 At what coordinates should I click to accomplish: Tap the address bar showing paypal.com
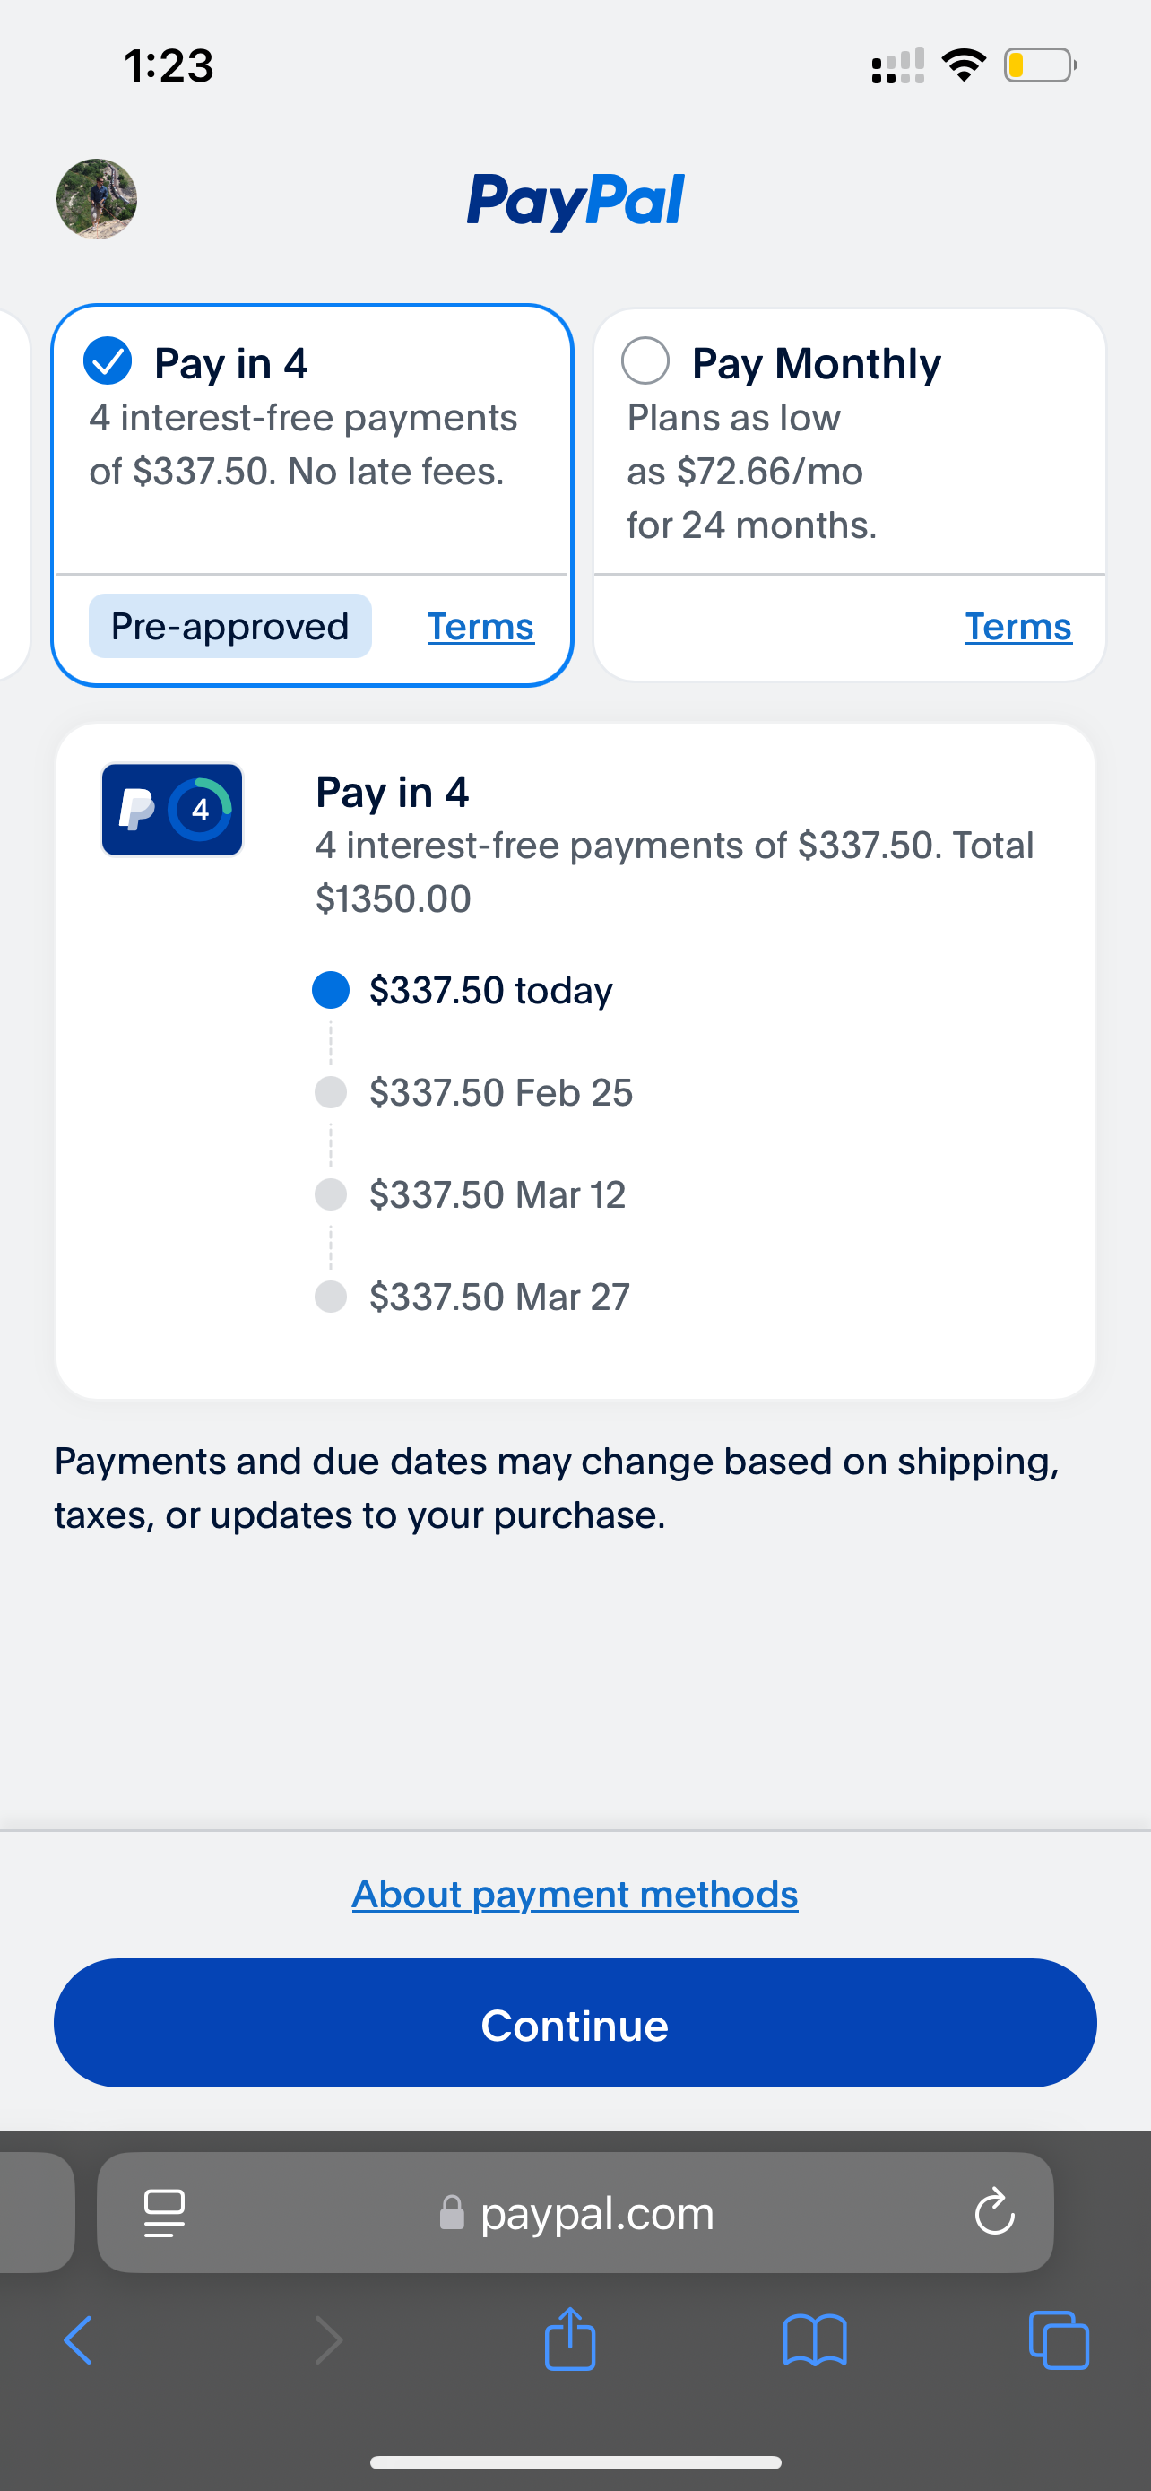point(596,2213)
